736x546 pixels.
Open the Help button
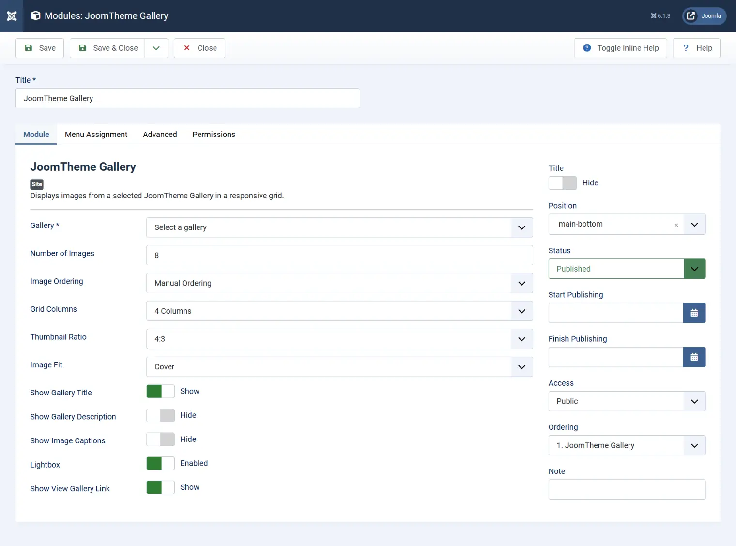(x=696, y=48)
